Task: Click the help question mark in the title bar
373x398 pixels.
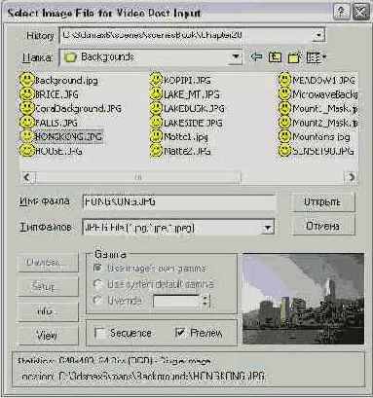Action: (341, 13)
